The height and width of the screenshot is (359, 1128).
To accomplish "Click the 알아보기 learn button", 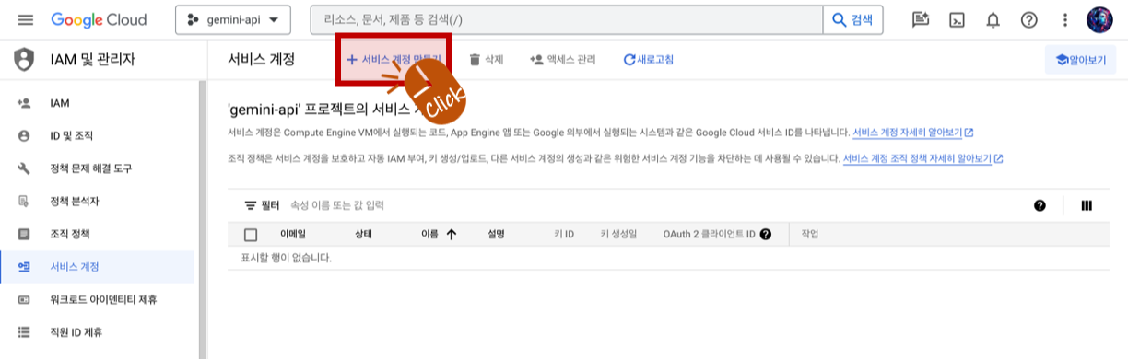I will 1080,60.
